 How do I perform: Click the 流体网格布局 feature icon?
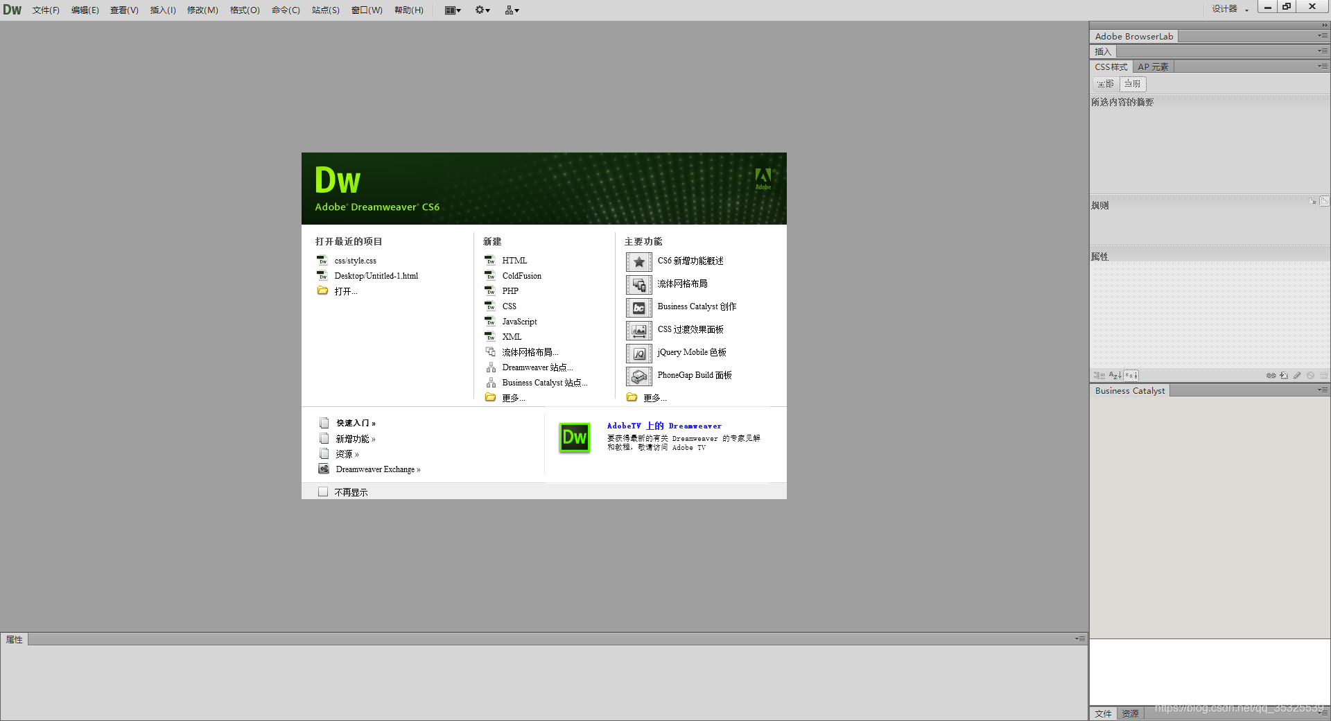point(638,284)
